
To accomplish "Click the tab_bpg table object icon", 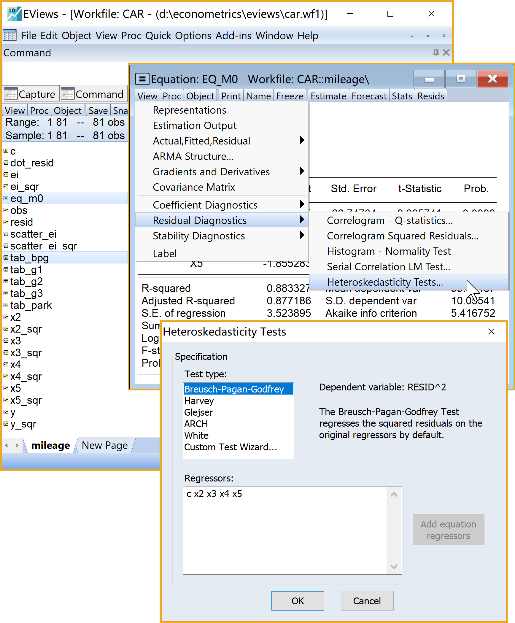I will pyautogui.click(x=6, y=258).
